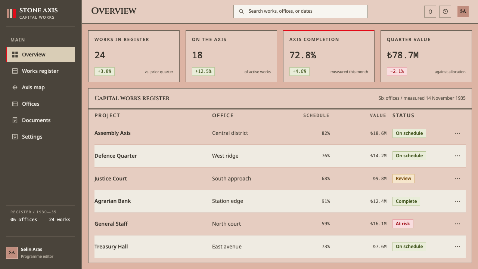Click the West ridge office cell
The image size is (478, 269).
[x=225, y=156]
